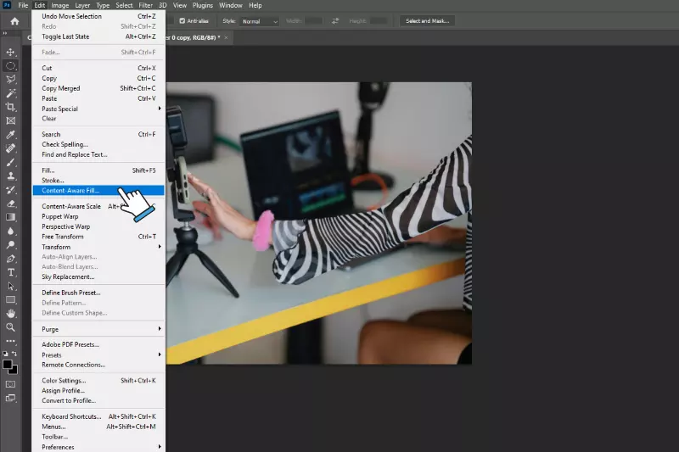This screenshot has width=679, height=452.
Task: Swap width and height icon
Action: coord(335,20)
